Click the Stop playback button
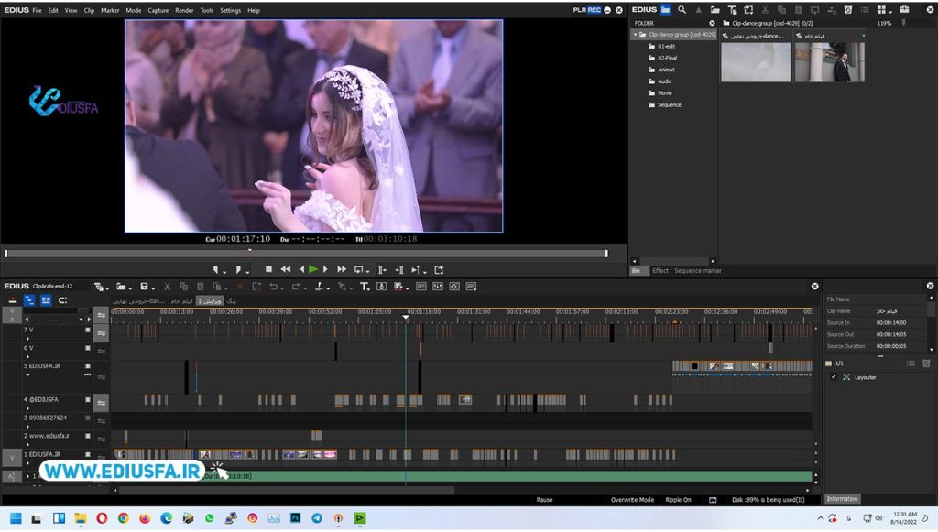The height and width of the screenshot is (532, 938). point(268,269)
